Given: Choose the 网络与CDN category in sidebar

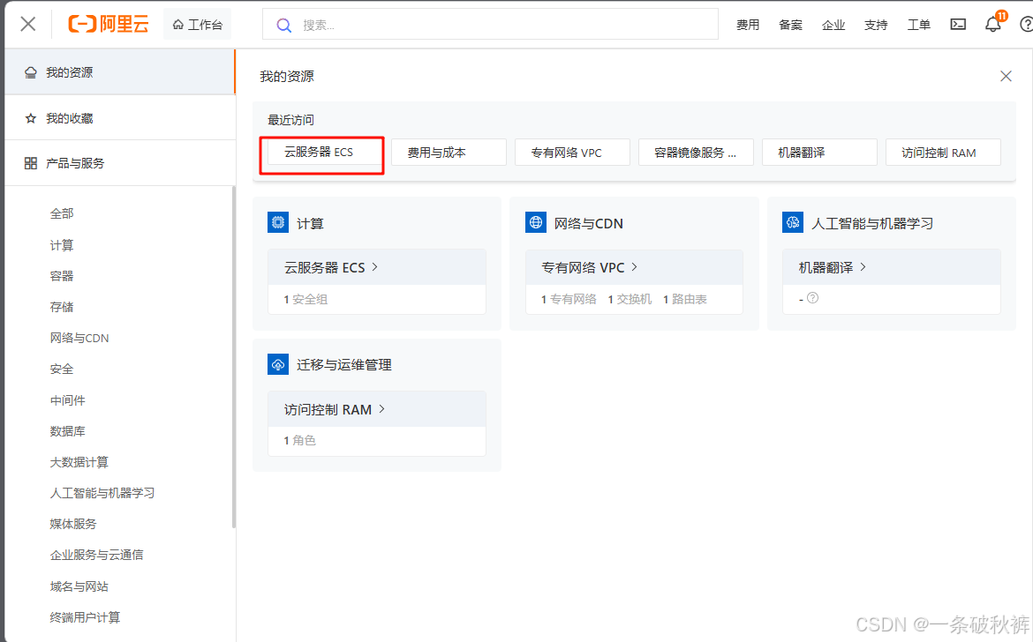Looking at the screenshot, I should [x=79, y=338].
